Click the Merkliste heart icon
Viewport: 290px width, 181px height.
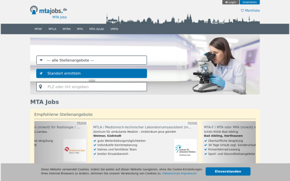pyautogui.click(x=242, y=11)
